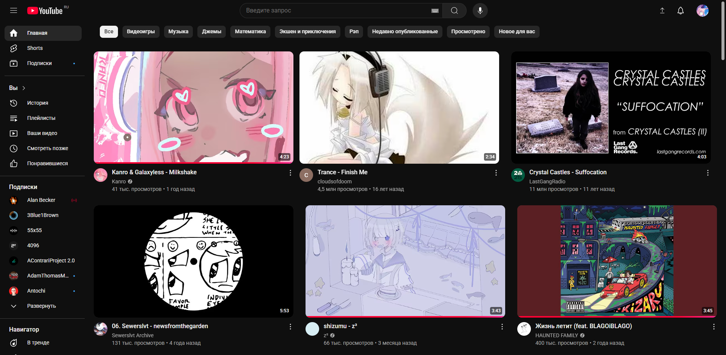Screen dimensions: 726x355
Task: Open the Kanro channel avatar
Action: 101,175
